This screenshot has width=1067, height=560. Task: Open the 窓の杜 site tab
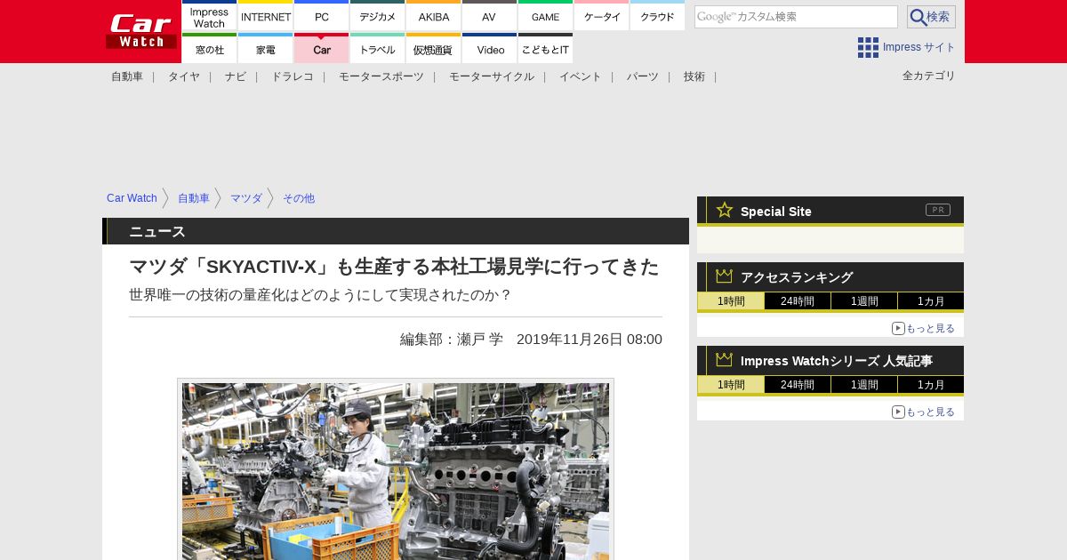(x=209, y=49)
